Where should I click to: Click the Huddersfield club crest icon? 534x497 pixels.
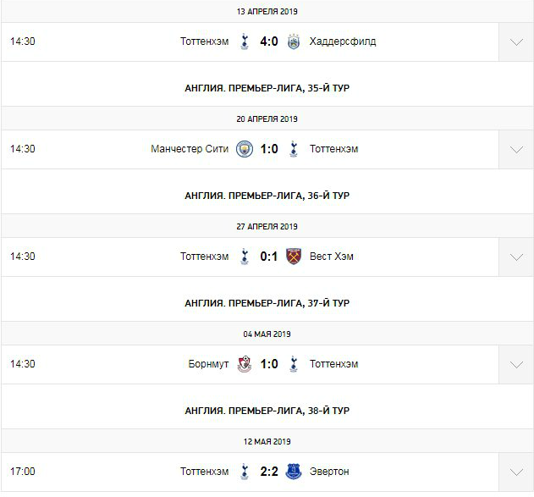click(x=294, y=41)
